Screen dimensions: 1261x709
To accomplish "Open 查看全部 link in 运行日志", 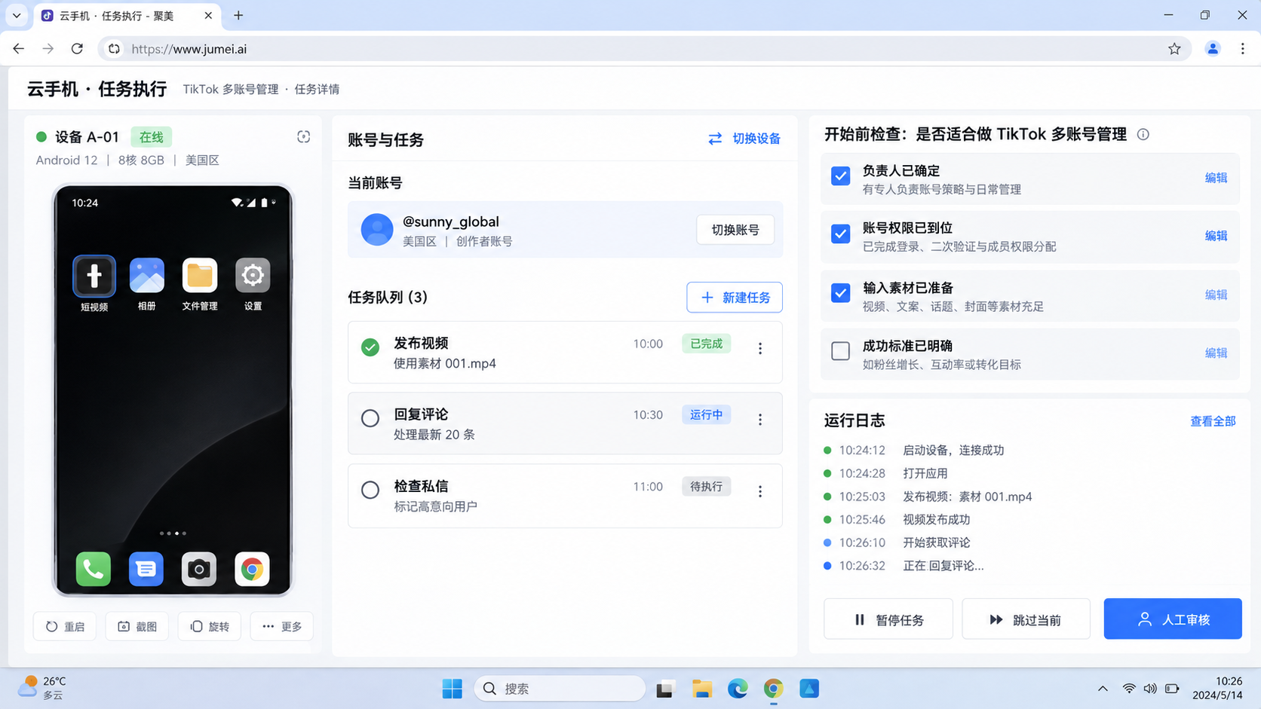I will pyautogui.click(x=1213, y=421).
